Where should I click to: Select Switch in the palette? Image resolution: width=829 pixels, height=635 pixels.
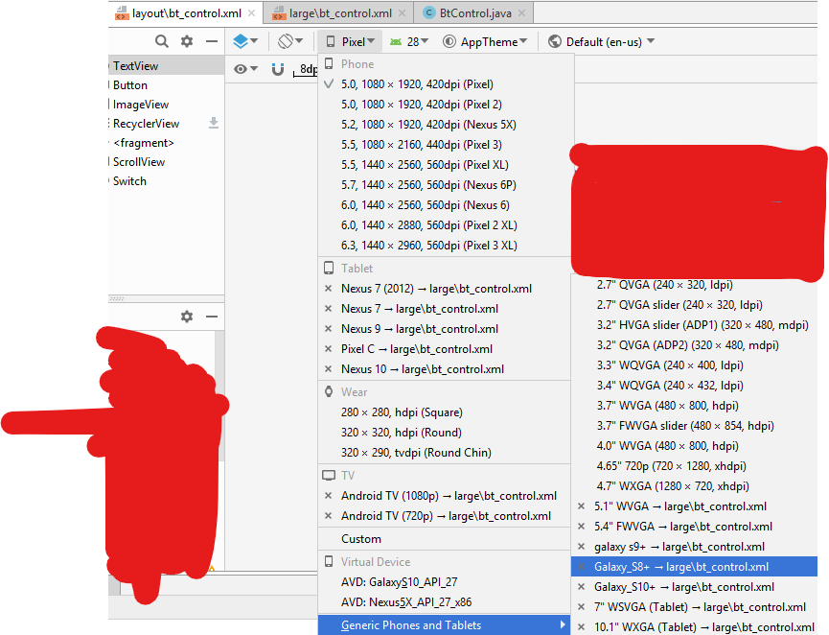pos(167,181)
